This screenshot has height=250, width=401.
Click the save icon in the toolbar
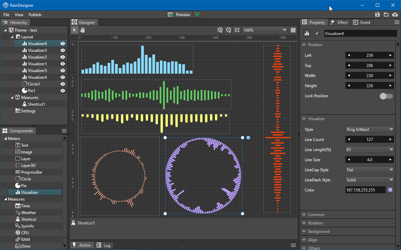377,14
